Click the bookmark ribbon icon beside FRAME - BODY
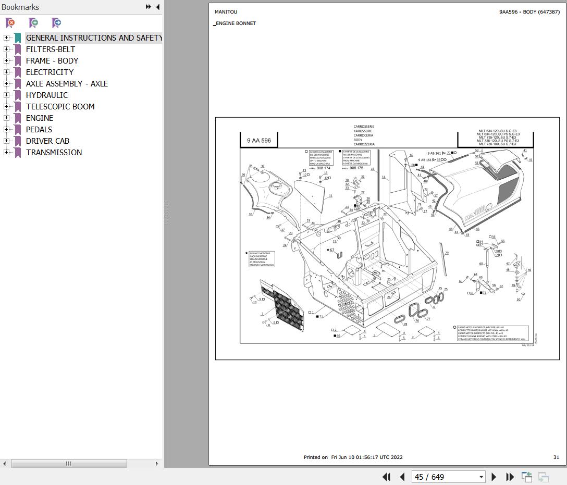Viewport: 567px width, 485px height. coord(18,61)
